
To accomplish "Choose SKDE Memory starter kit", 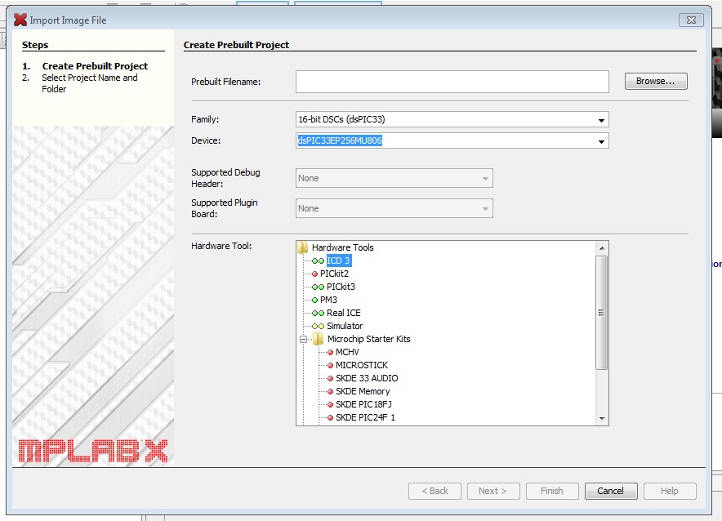I will coord(363,392).
